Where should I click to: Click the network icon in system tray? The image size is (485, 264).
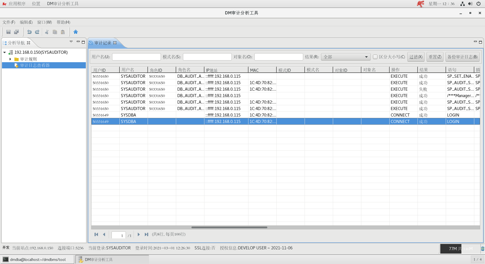coord(462,4)
